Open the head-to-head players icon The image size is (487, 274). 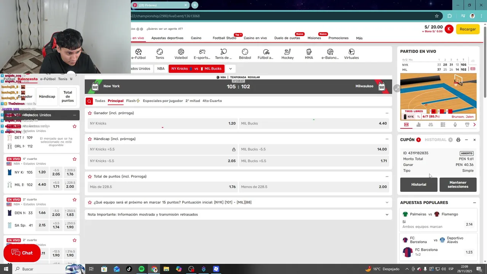pyautogui.click(x=431, y=124)
